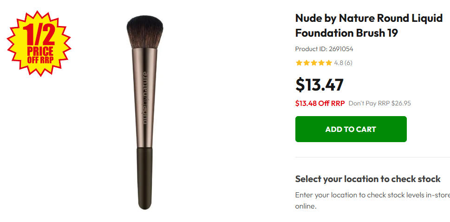Viewport: 450px width, 222px height.
Task: Click the third yellow rating star
Action: (314, 63)
